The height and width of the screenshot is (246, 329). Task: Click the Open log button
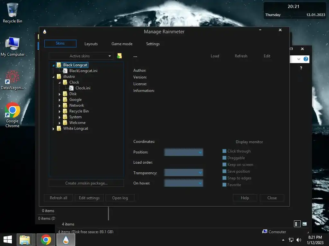[120, 198]
